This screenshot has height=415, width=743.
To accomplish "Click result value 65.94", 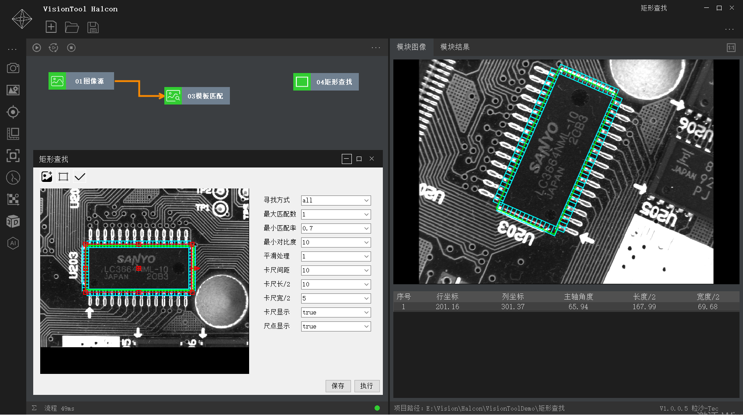I will pyautogui.click(x=578, y=307).
